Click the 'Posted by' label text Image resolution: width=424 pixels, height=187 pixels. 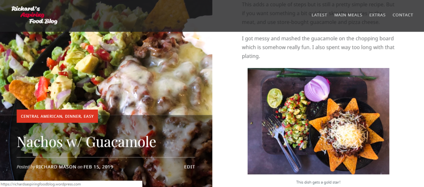point(26,167)
